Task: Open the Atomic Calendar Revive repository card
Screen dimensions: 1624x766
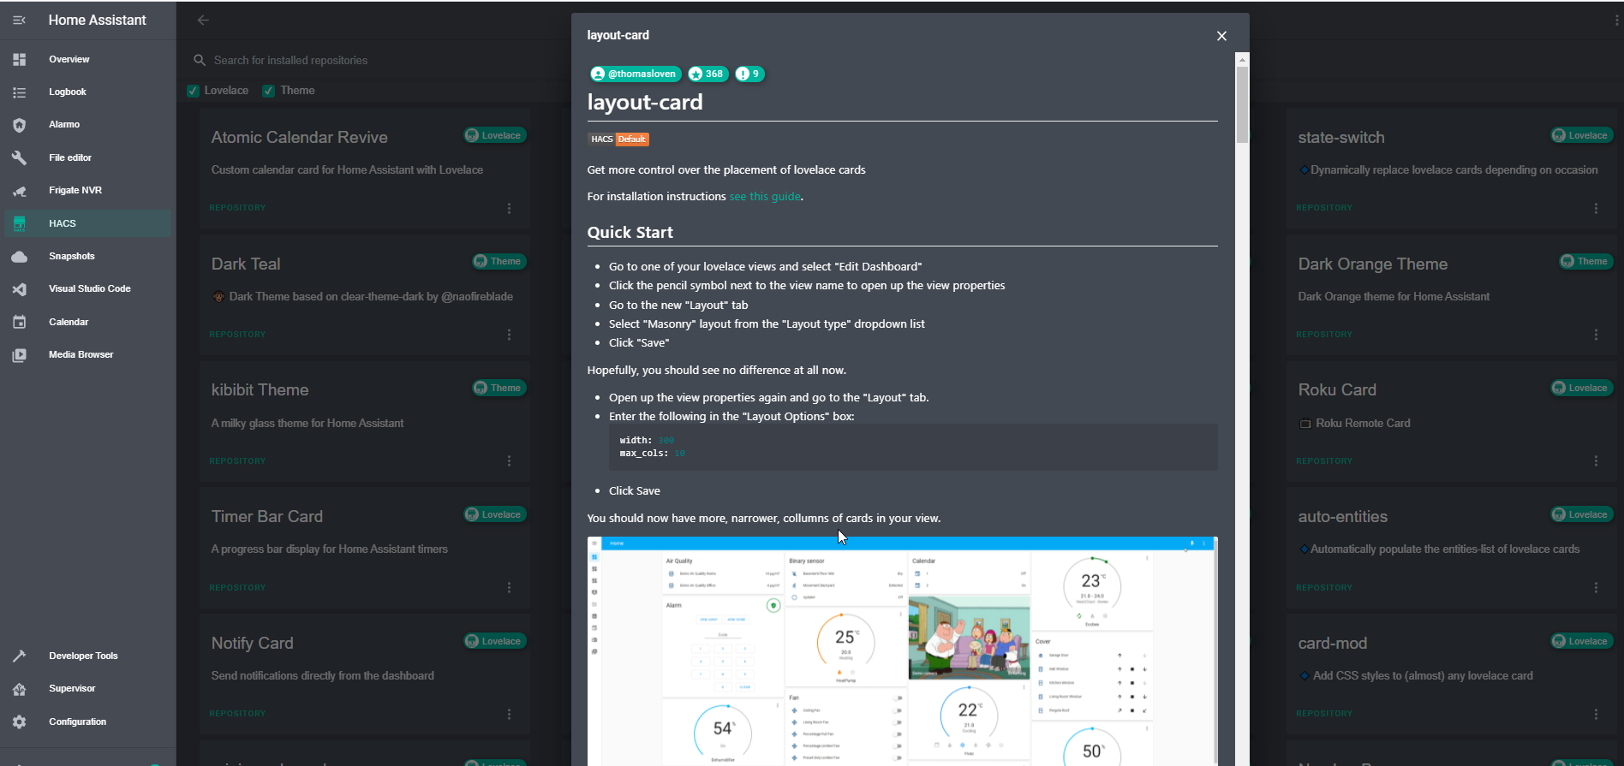Action: pyautogui.click(x=365, y=169)
